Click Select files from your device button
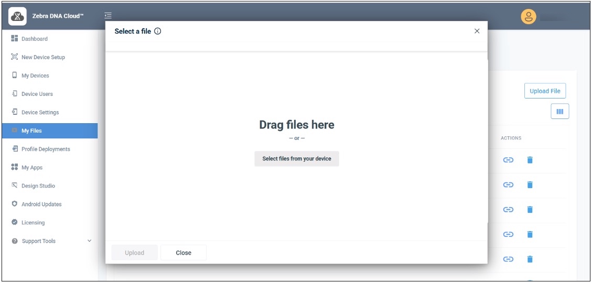592x283 pixels. pyautogui.click(x=297, y=159)
